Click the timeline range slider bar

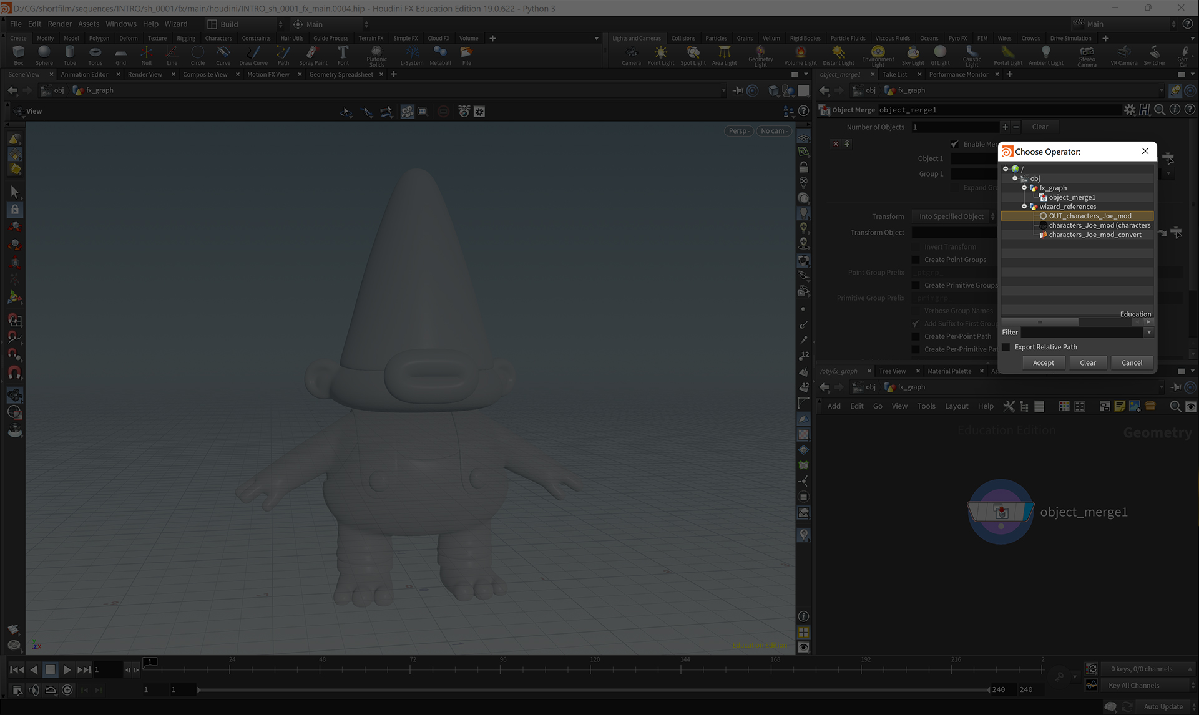tap(593, 689)
